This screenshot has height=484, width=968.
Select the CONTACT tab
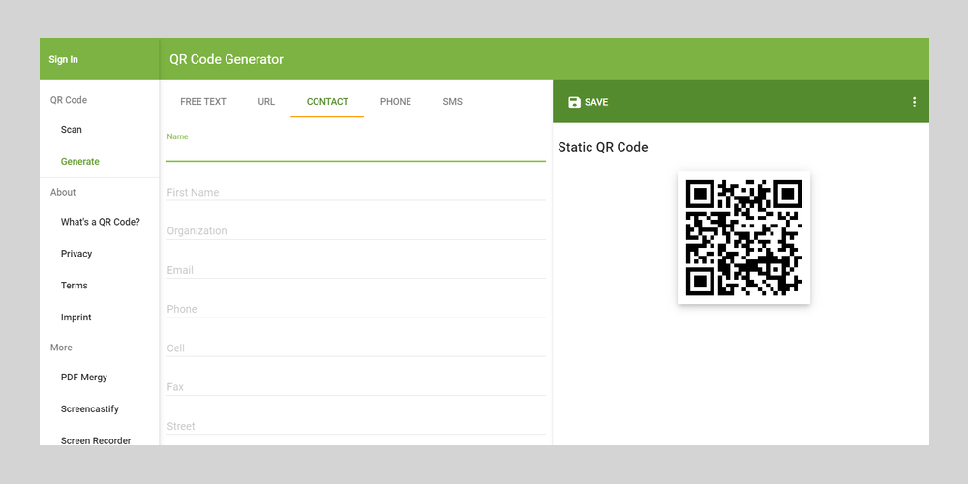coord(327,102)
